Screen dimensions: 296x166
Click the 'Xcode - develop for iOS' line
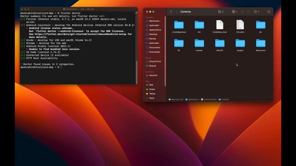click(x=56, y=40)
